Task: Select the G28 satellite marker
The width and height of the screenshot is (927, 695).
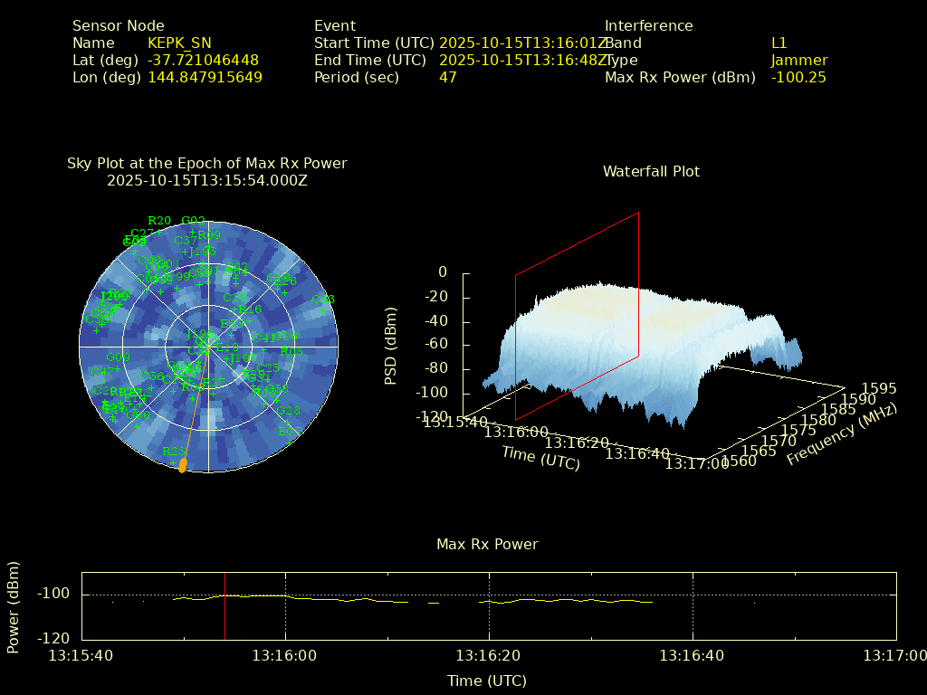Action: [288, 411]
